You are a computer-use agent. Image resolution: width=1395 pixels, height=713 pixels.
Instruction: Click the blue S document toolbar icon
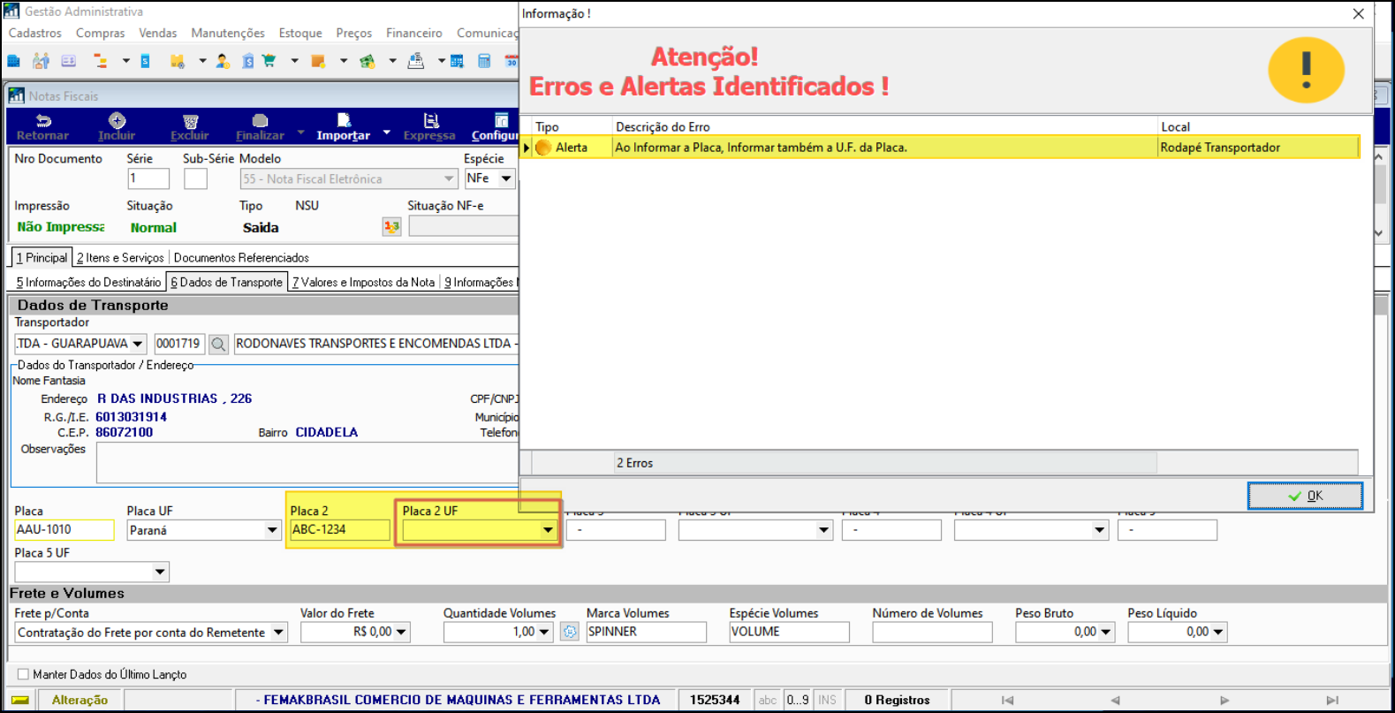click(146, 61)
